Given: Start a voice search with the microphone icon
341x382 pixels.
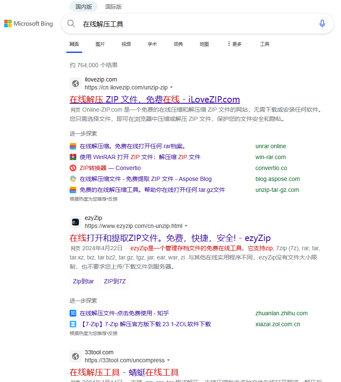Looking at the screenshot, I should (x=322, y=24).
